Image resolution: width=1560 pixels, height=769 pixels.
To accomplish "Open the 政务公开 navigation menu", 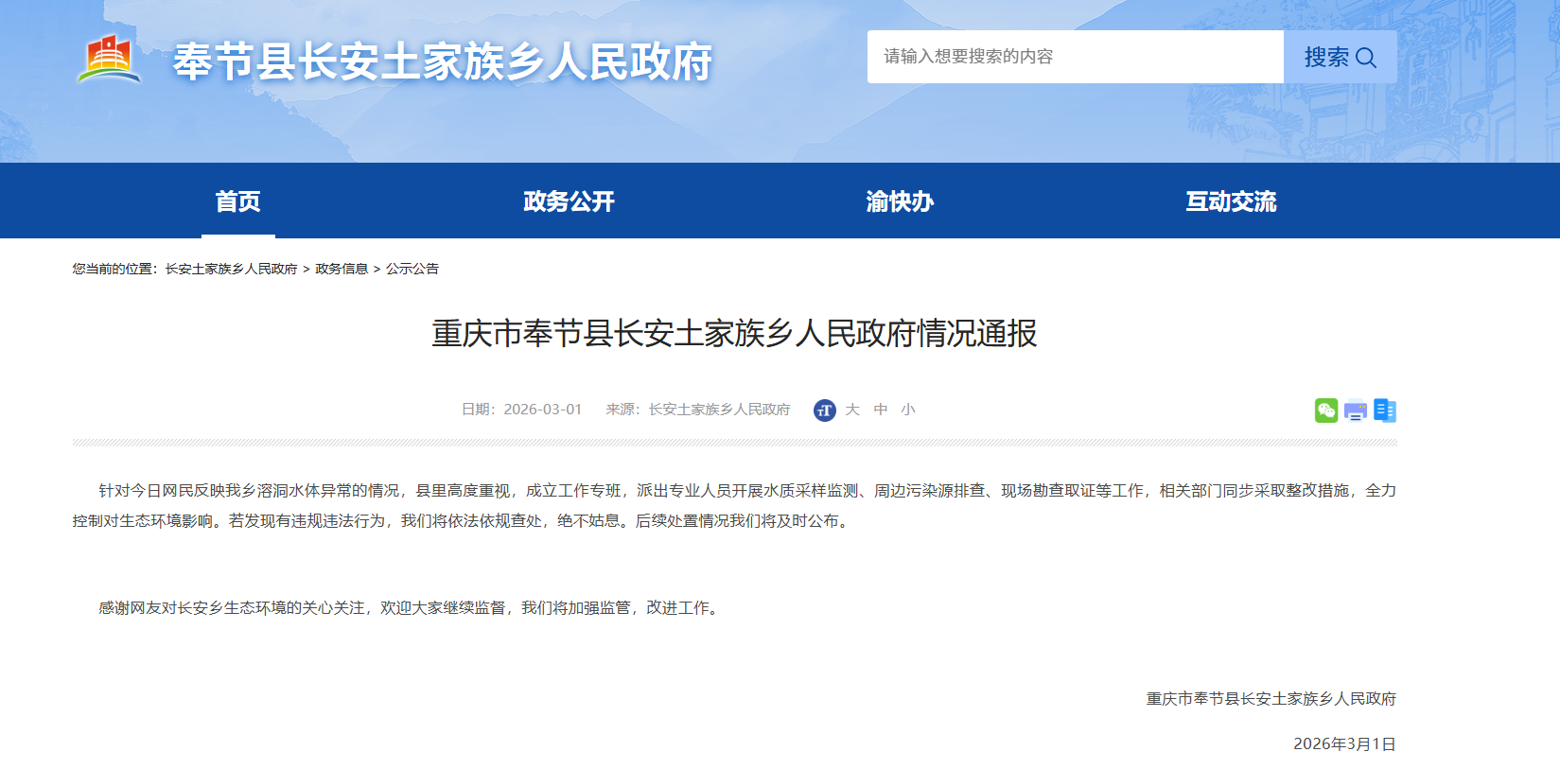I will pos(569,201).
